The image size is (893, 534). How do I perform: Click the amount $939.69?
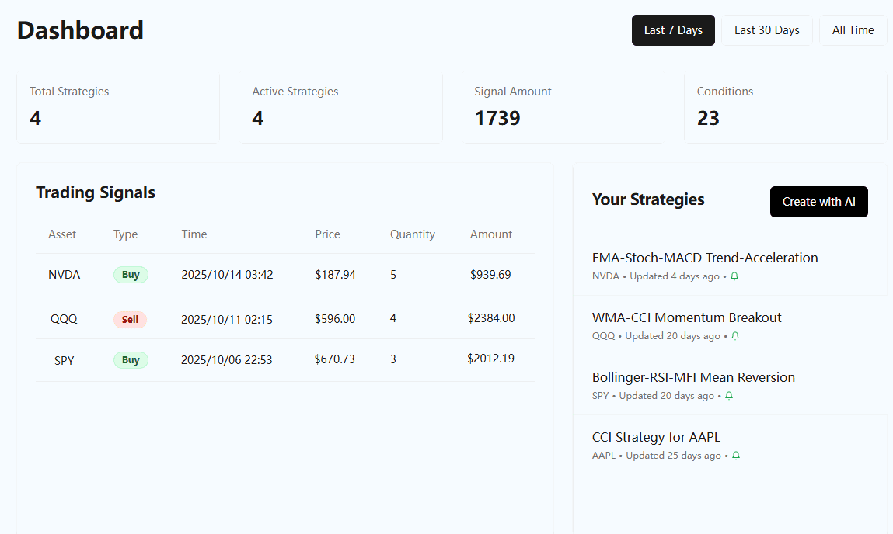490,275
